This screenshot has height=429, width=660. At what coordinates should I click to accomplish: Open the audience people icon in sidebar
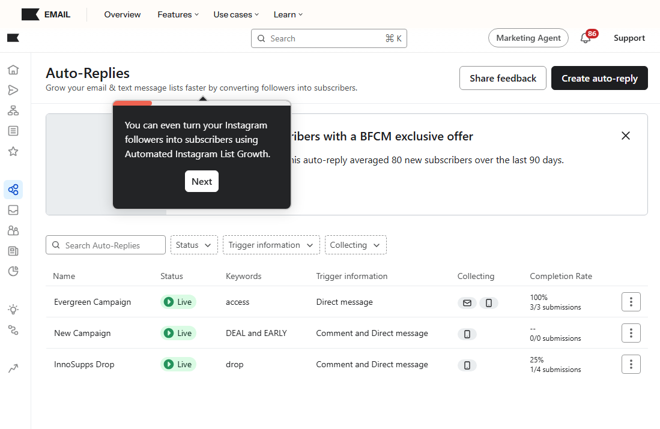pyautogui.click(x=13, y=230)
